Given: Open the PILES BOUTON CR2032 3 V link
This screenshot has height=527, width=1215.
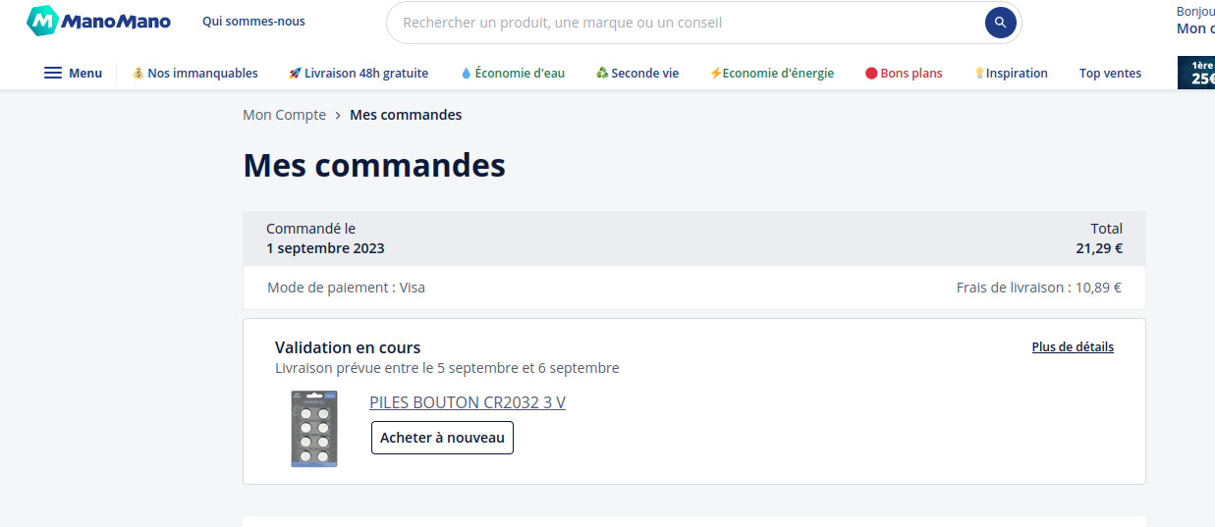Looking at the screenshot, I should pos(468,402).
